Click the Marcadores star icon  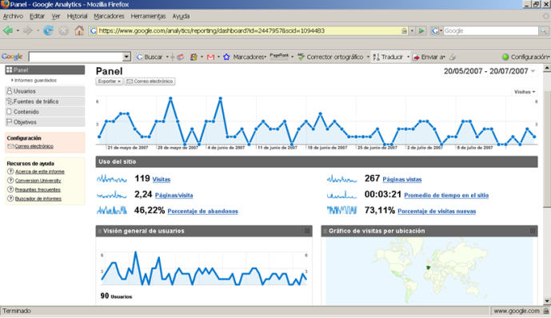click(x=226, y=57)
